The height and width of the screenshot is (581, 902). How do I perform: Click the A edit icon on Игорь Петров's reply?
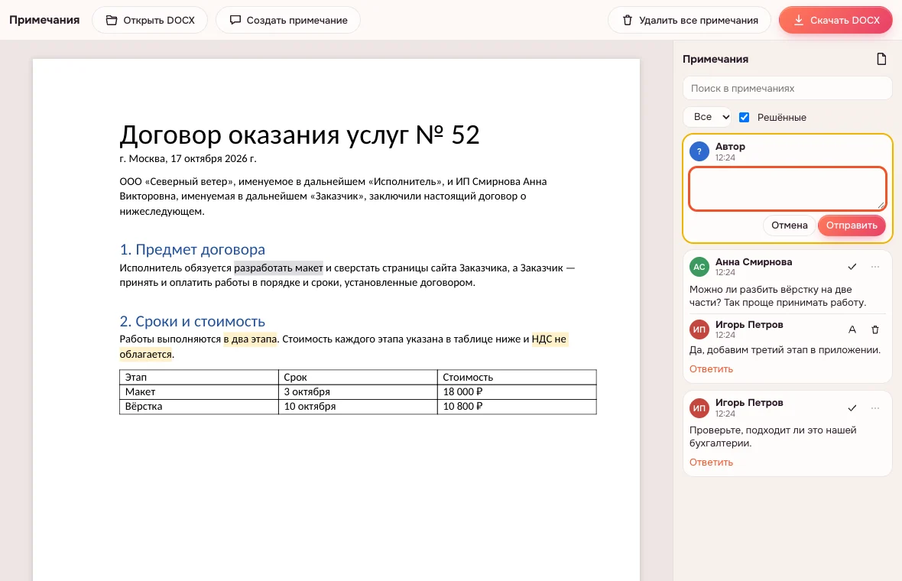pos(852,329)
